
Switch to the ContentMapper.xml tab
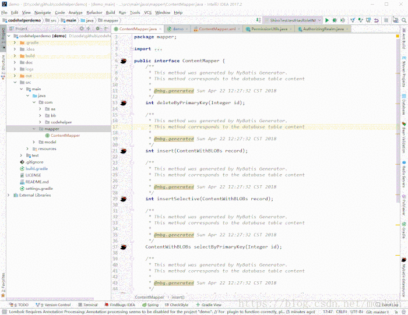217,29
